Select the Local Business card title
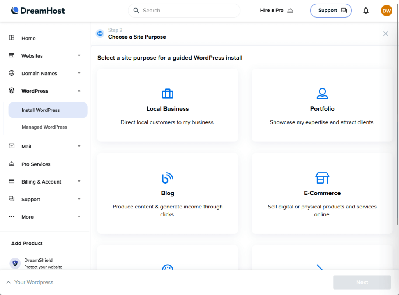The width and height of the screenshot is (399, 295). (168, 109)
